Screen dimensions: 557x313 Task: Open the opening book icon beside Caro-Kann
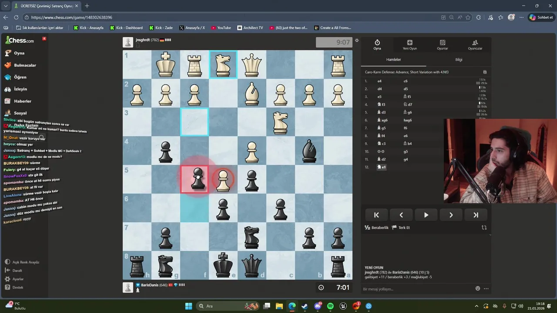485,72
